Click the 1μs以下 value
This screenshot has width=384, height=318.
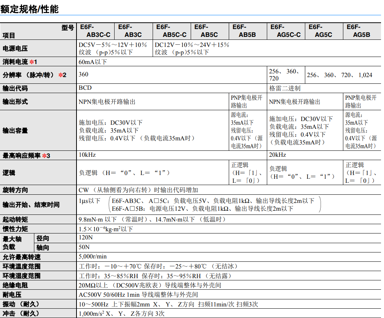tap(90, 201)
